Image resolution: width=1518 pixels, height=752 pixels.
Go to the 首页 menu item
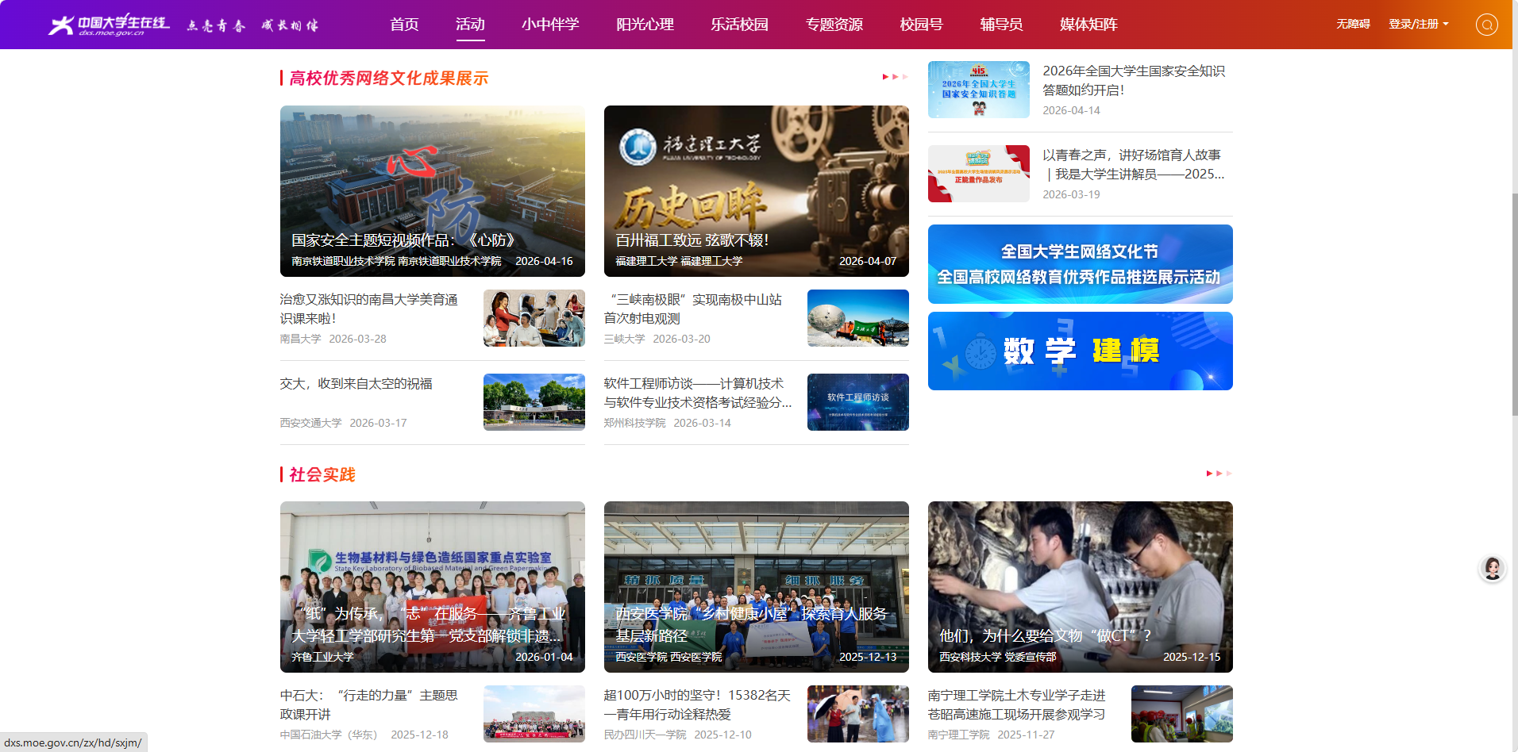(404, 25)
